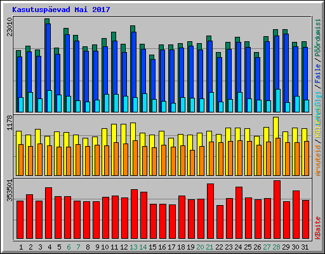Click the cyan bar for day 1
This screenshot has height=254, width=325.
click(21, 105)
